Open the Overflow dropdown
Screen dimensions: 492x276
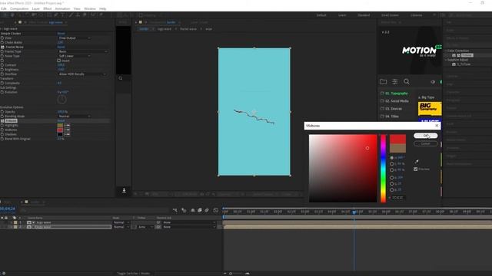[x=82, y=74]
